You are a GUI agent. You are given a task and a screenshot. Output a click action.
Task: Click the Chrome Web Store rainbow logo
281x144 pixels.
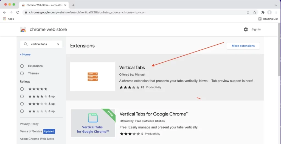(23, 29)
